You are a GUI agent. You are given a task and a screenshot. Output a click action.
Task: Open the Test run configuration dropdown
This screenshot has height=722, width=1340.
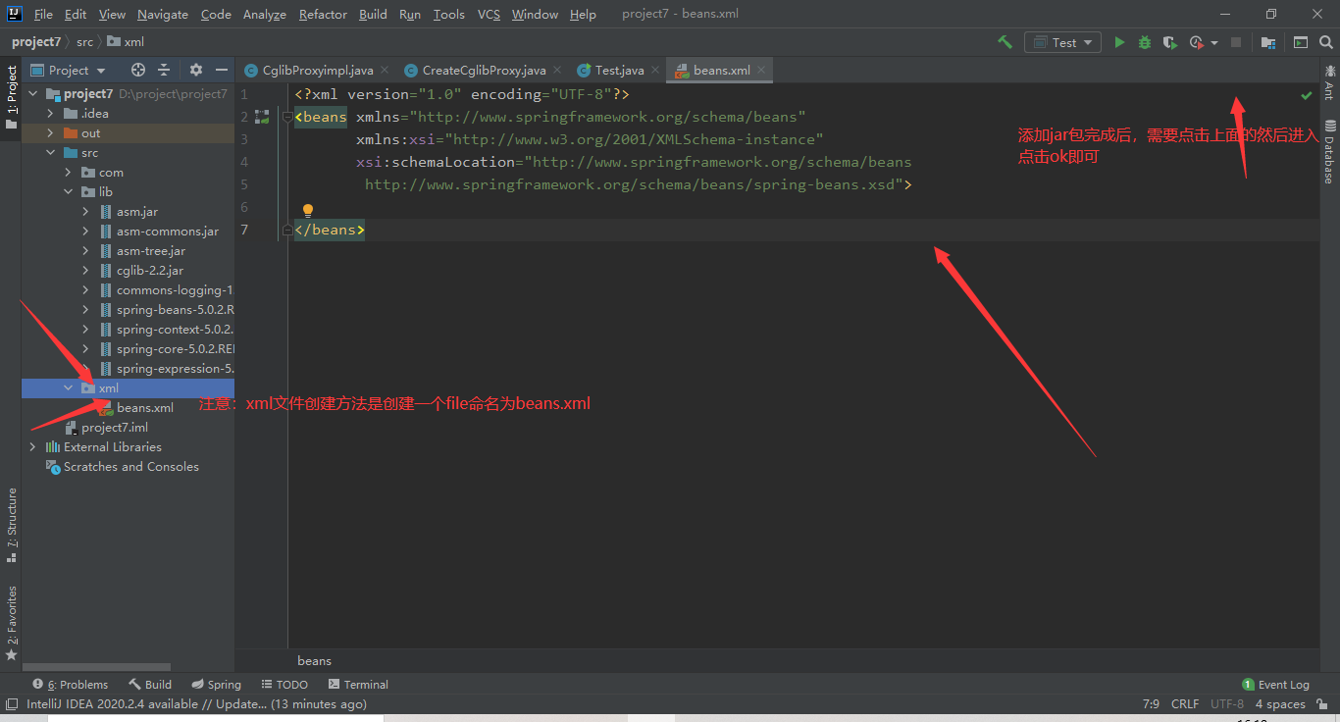[x=1063, y=42]
